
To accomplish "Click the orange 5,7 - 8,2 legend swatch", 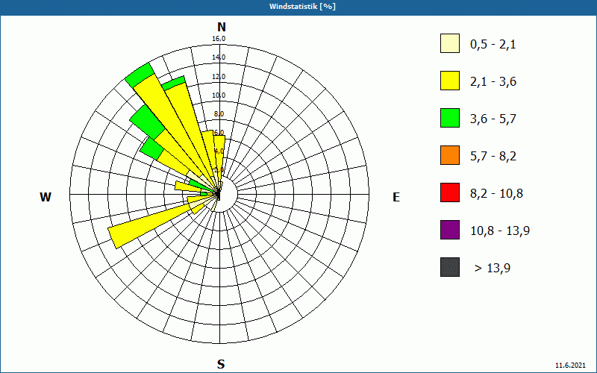I will click(x=450, y=155).
